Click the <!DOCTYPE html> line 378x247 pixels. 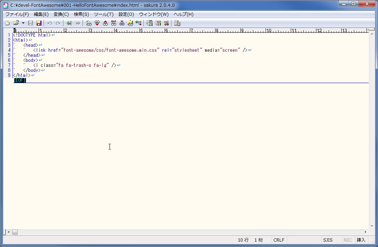(x=32, y=35)
